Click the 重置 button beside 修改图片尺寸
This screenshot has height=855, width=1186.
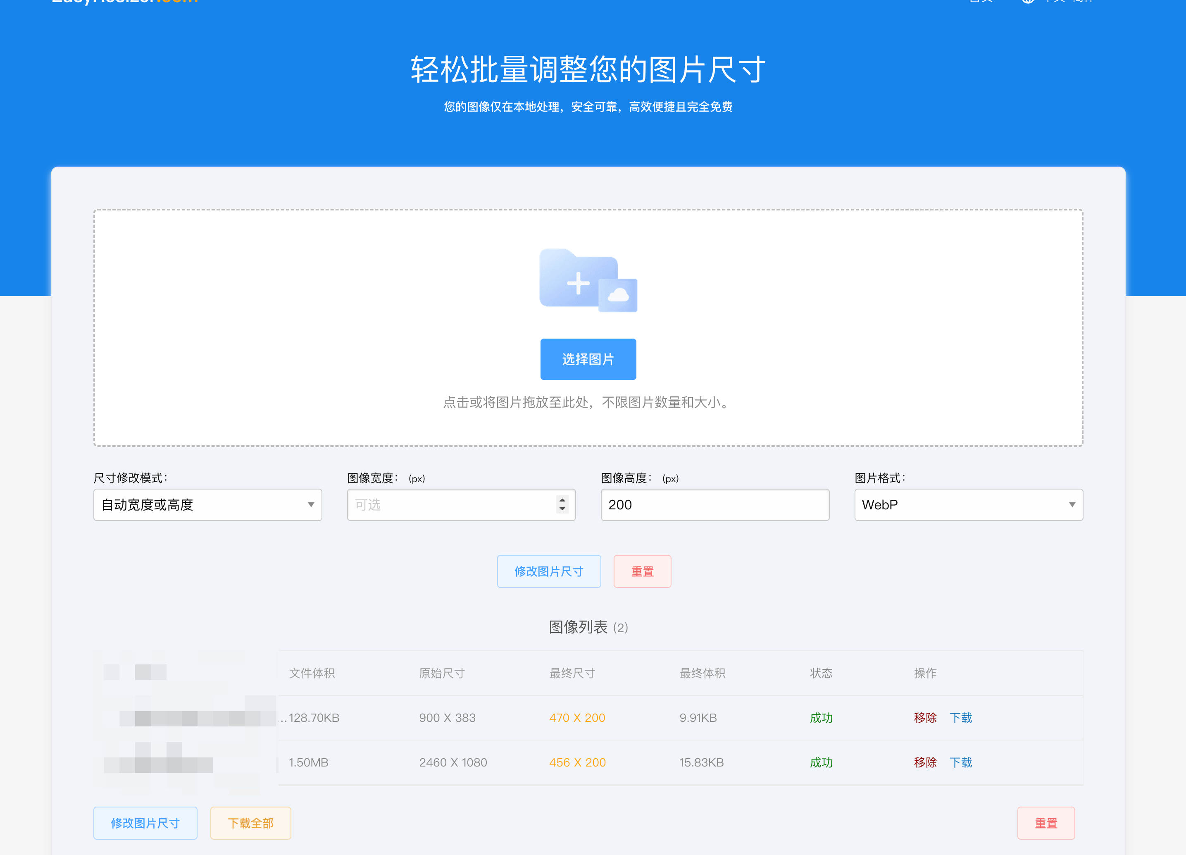[642, 571]
